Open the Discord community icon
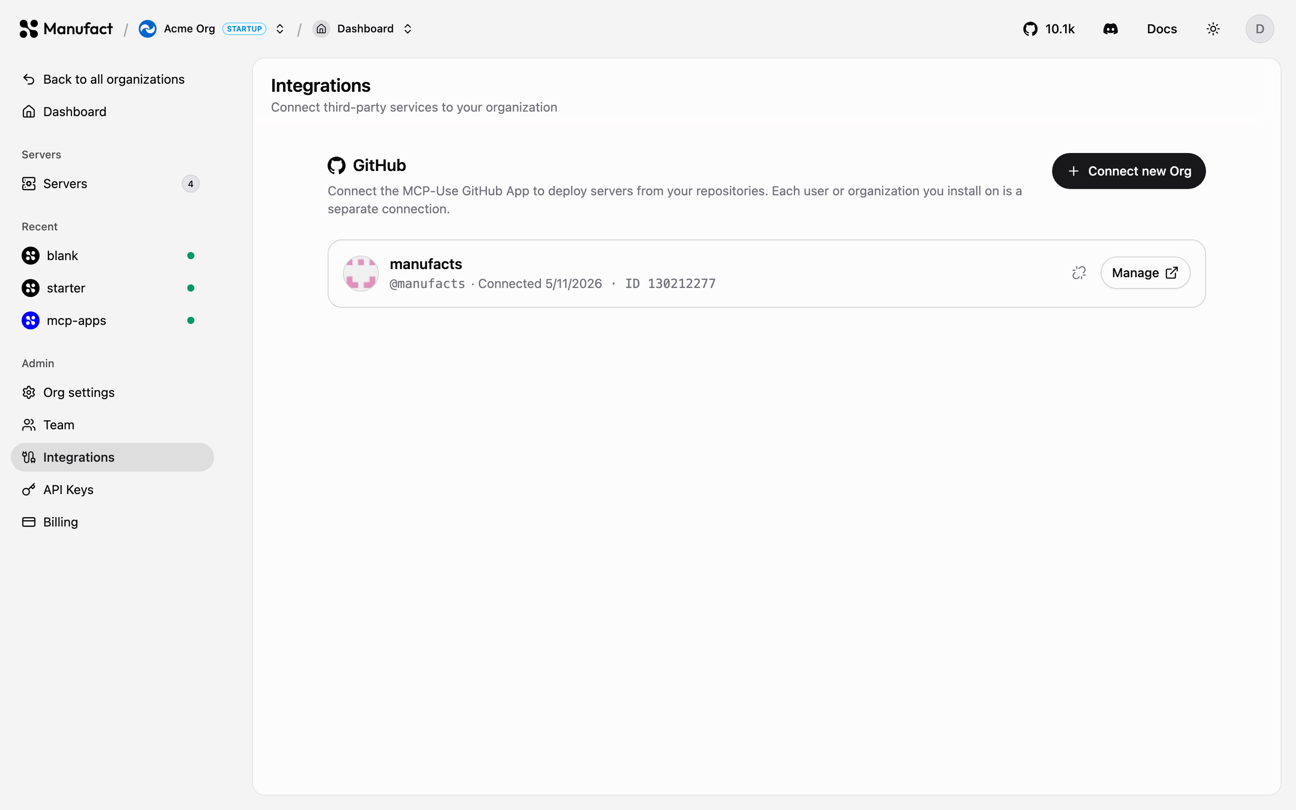This screenshot has height=810, width=1296. (x=1111, y=29)
